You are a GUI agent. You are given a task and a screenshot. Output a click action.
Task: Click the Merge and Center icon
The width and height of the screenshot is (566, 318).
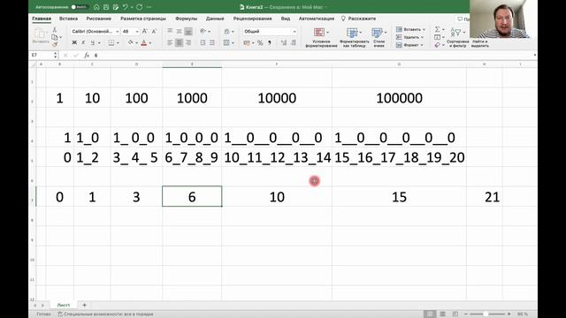(226, 43)
